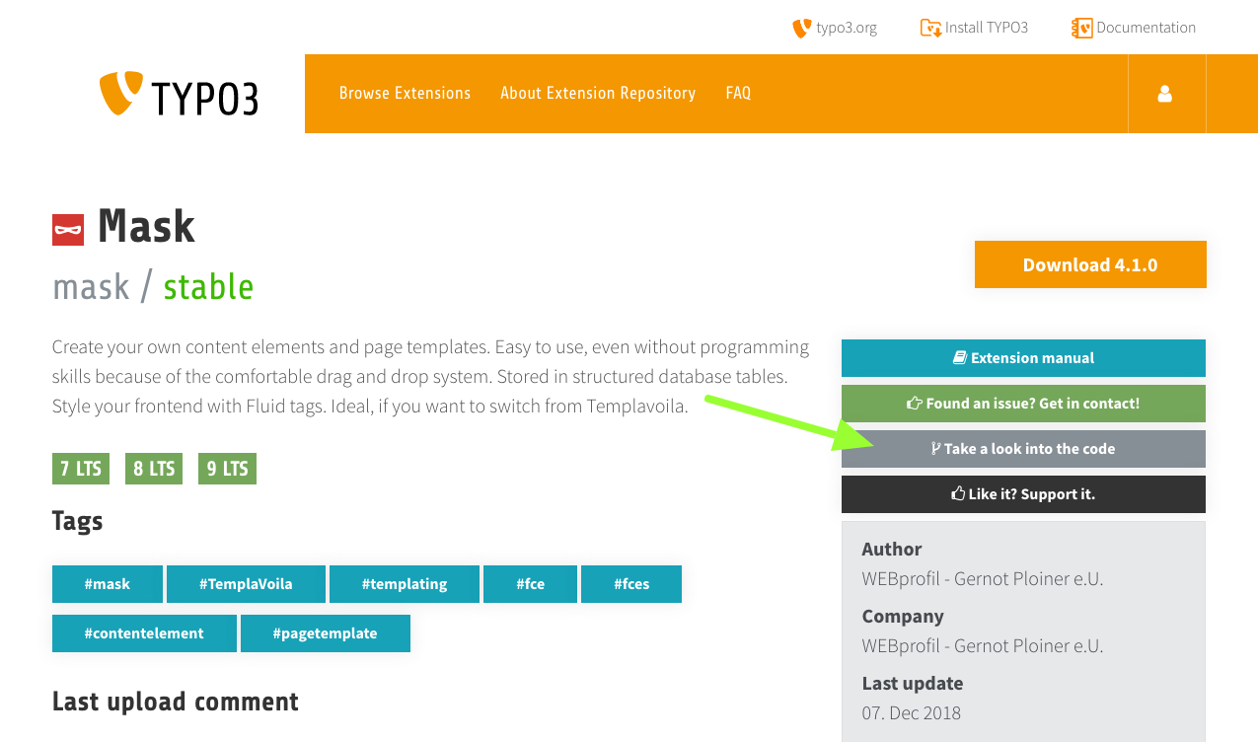The image size is (1258, 742).
Task: Click the extension description paragraph
Action: [x=431, y=377]
